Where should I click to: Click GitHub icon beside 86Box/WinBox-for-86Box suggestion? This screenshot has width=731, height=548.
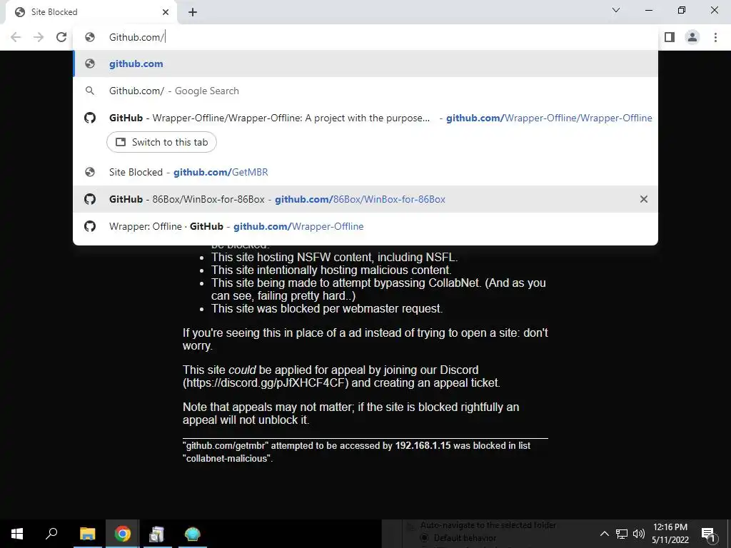pos(90,200)
